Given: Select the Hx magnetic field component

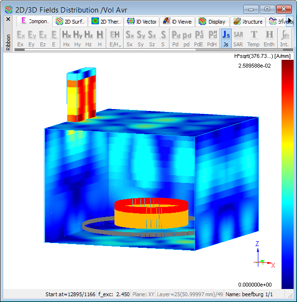Looking at the screenshot, I should tap(67, 38).
